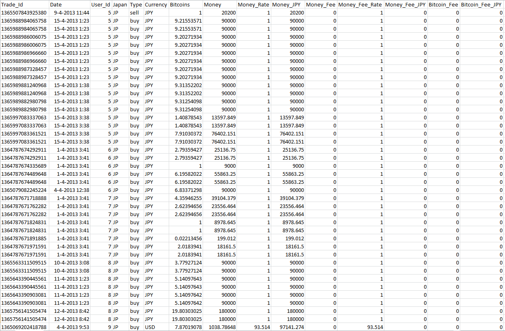This screenshot has width=505, height=331.
Task: Select 93.514 in the Money_Fee_Rate column
Action: (x=360, y=327)
